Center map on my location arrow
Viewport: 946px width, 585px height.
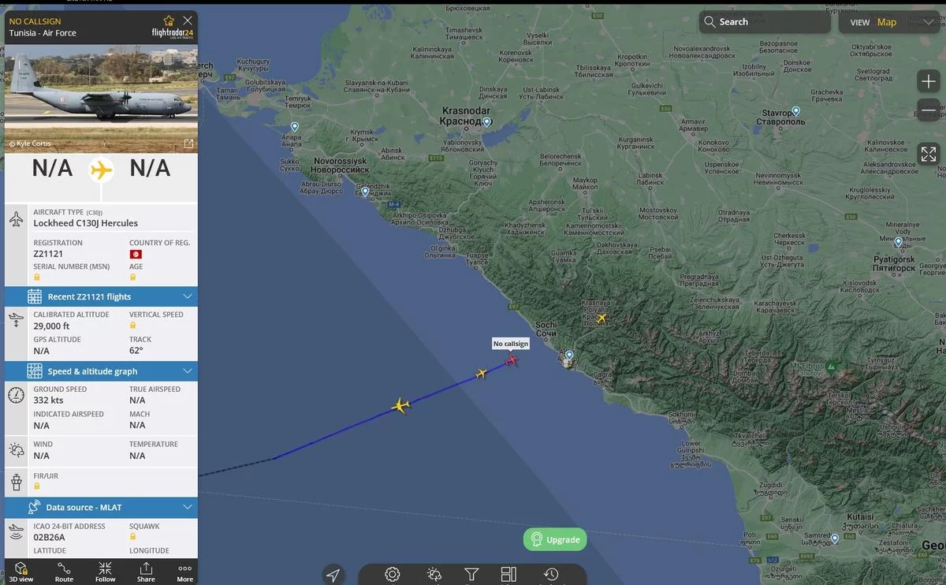[333, 575]
